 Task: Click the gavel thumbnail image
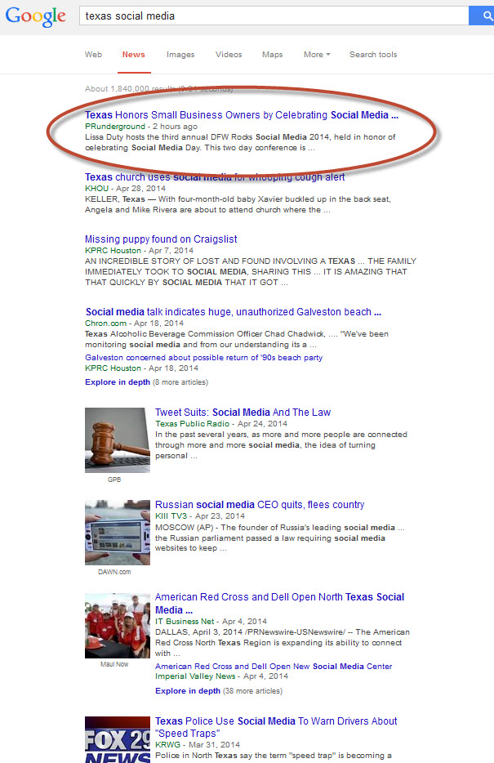pos(118,440)
